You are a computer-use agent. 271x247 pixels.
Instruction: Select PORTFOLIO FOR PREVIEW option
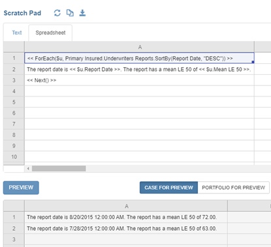click(x=234, y=188)
